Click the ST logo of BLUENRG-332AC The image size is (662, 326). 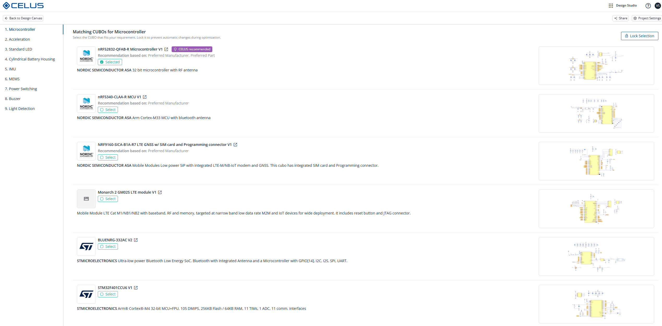tap(86, 247)
